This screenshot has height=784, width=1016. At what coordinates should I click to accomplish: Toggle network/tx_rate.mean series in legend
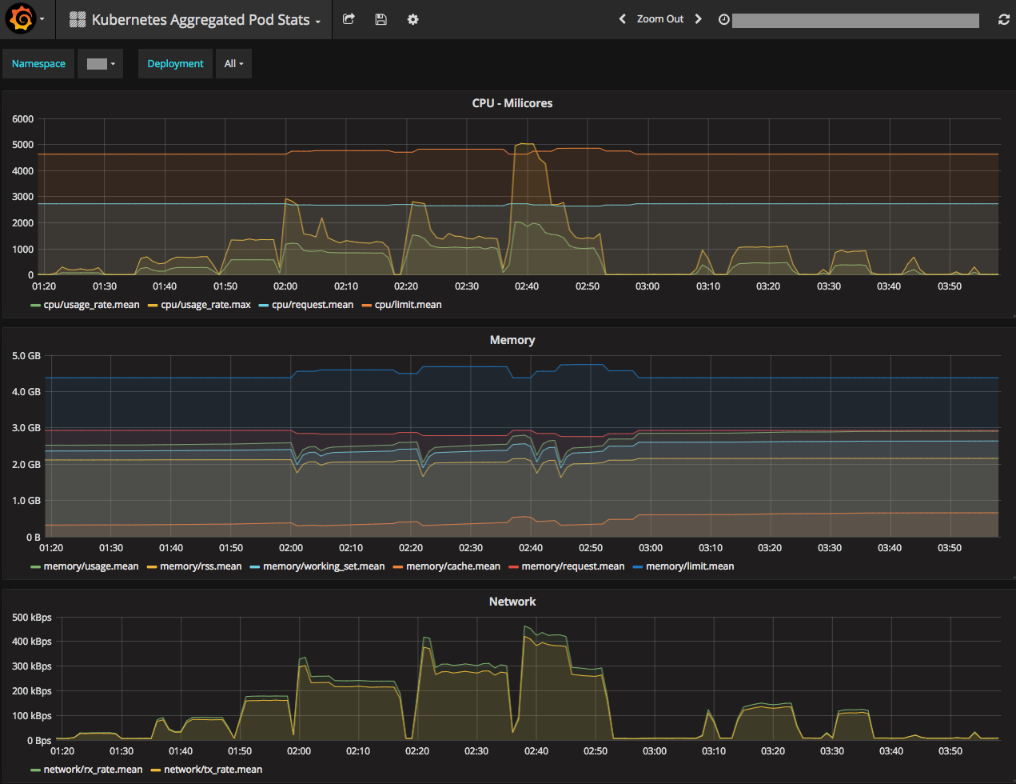coord(213,770)
